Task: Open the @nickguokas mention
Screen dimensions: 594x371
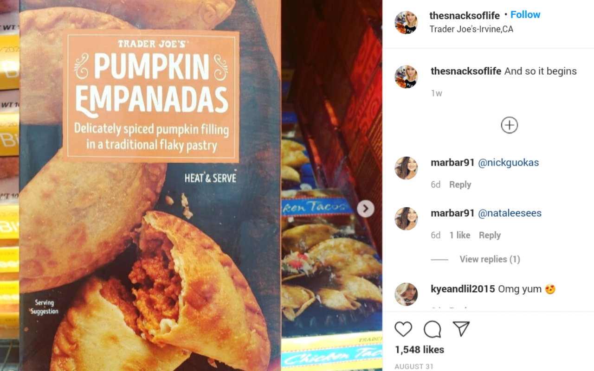Action: tap(508, 163)
